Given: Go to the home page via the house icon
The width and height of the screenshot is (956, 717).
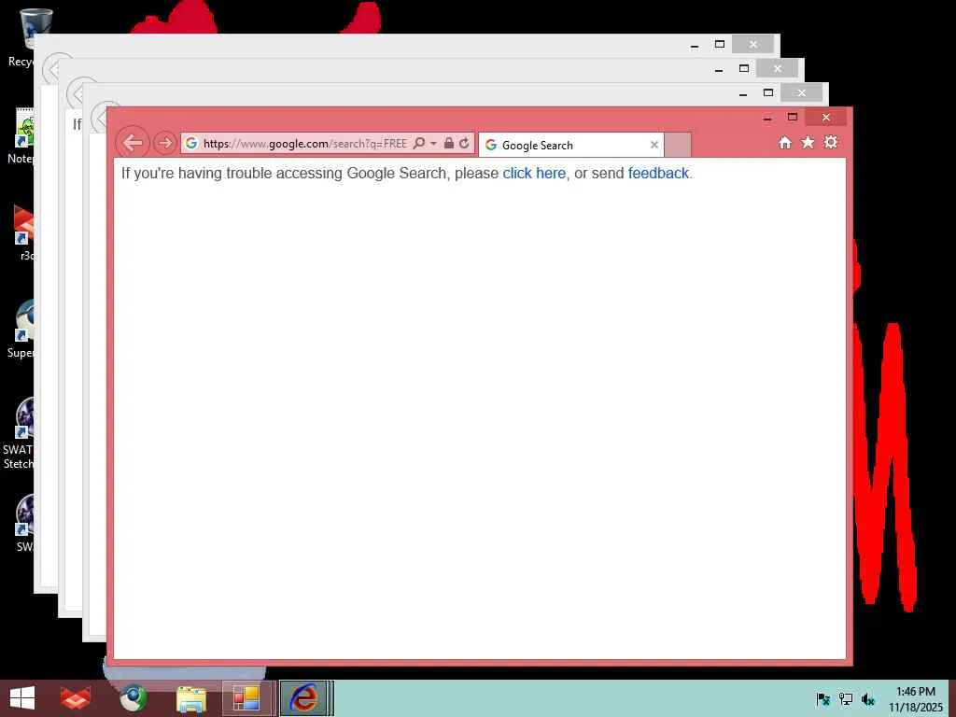Looking at the screenshot, I should 784,143.
